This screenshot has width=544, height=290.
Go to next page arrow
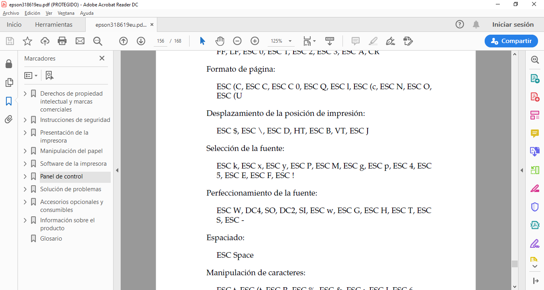click(x=141, y=41)
